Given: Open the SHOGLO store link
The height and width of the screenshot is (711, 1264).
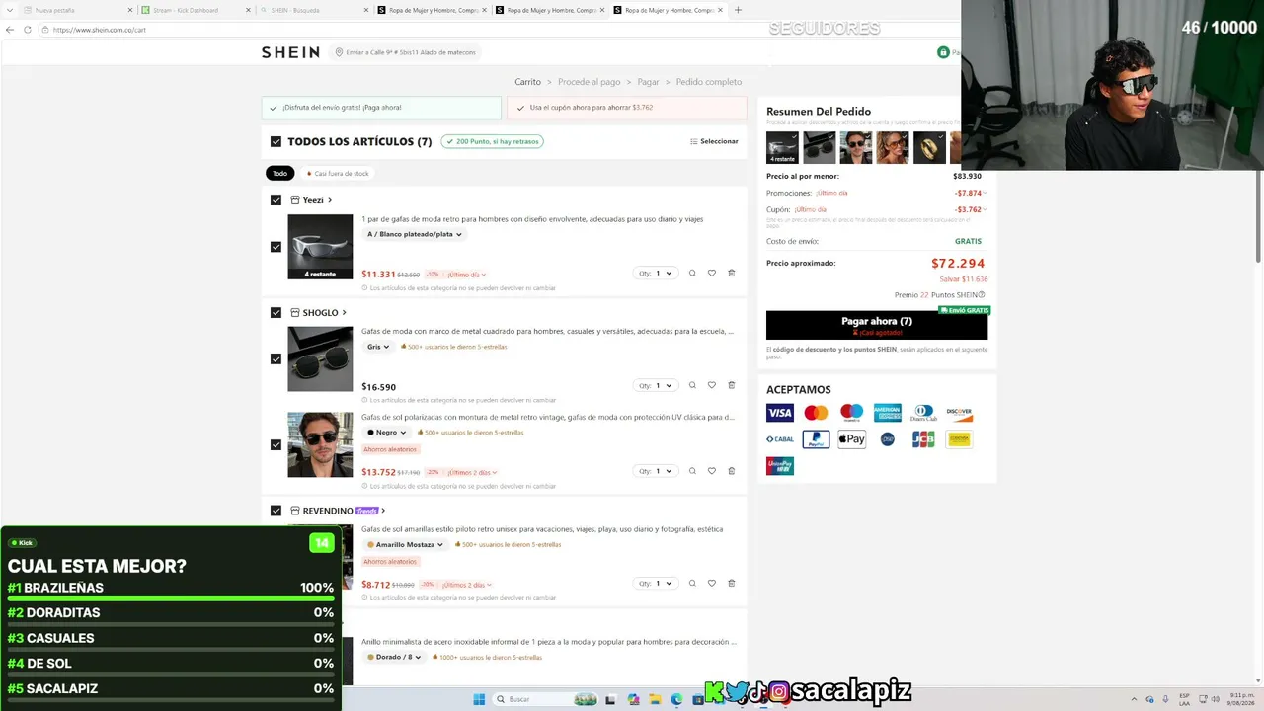Looking at the screenshot, I should coord(324,313).
